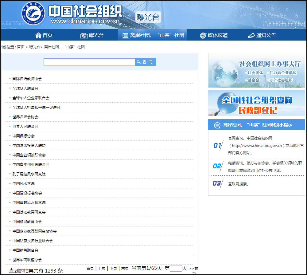Click the magnifier 查询 search button

coord(146,62)
